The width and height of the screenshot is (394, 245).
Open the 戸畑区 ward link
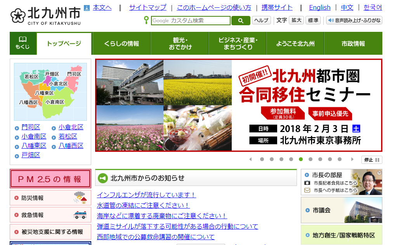(x=31, y=155)
